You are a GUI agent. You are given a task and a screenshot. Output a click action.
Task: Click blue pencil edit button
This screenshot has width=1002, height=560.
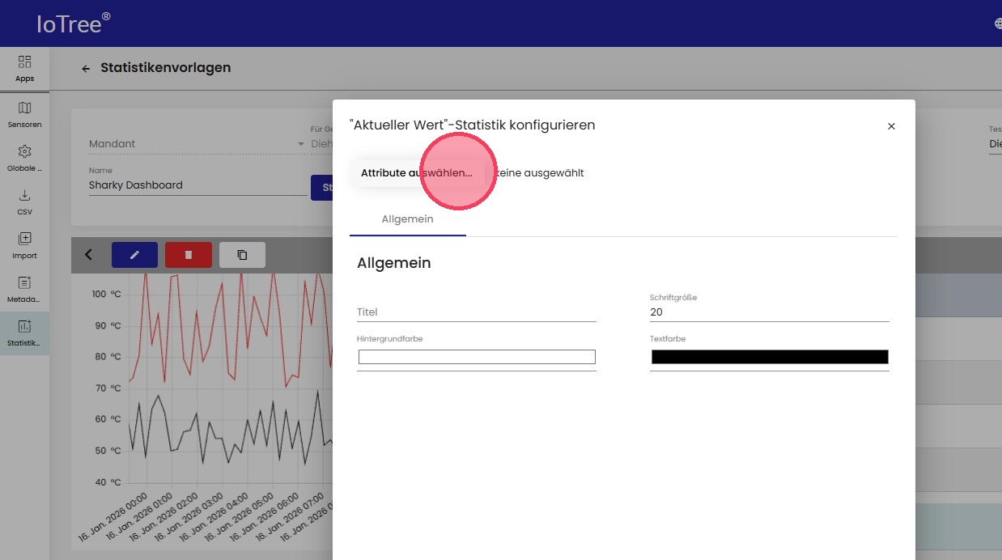pyautogui.click(x=134, y=255)
